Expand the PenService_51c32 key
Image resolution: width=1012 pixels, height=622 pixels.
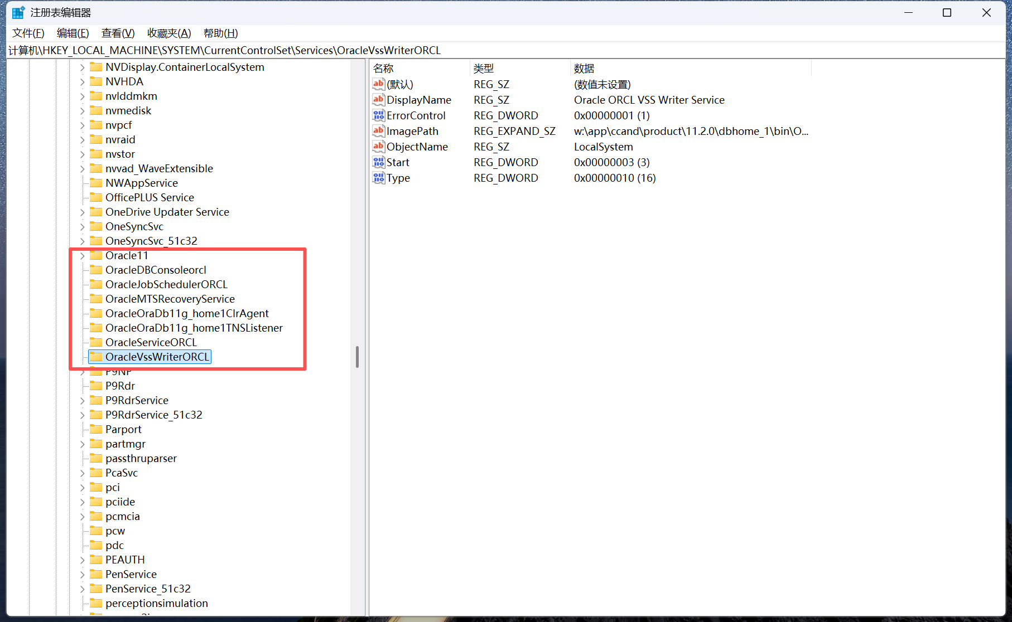click(82, 589)
